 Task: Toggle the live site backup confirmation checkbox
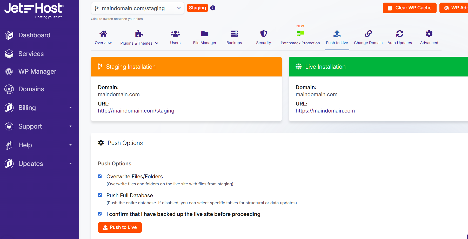[100, 214]
